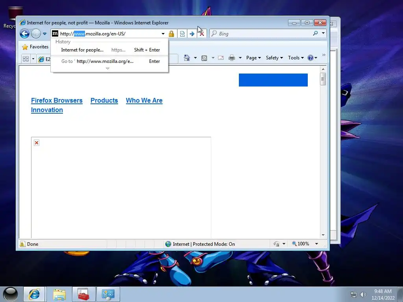This screenshot has height=302, width=403.
Task: Open the Page menu
Action: tap(253, 58)
